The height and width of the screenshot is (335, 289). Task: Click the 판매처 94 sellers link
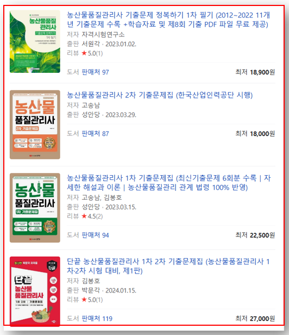pos(96,235)
